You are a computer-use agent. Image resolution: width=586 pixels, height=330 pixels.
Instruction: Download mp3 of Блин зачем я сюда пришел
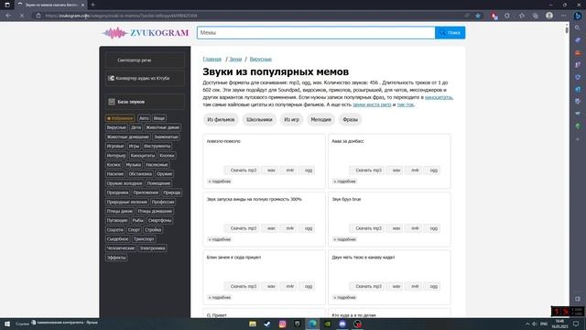point(242,286)
